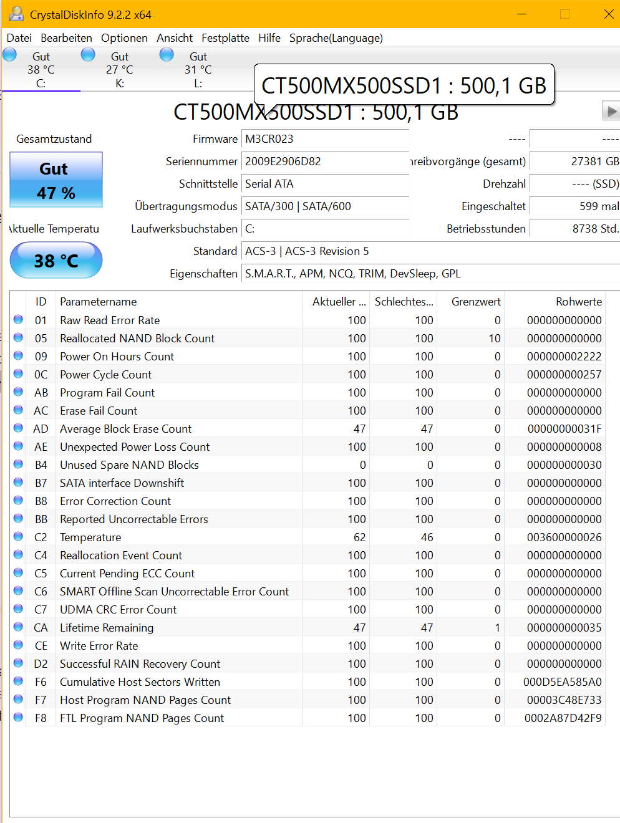Open the Bearbeiten menu

click(66, 38)
